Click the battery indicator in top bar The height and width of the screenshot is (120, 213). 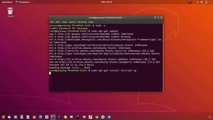tap(206, 2)
